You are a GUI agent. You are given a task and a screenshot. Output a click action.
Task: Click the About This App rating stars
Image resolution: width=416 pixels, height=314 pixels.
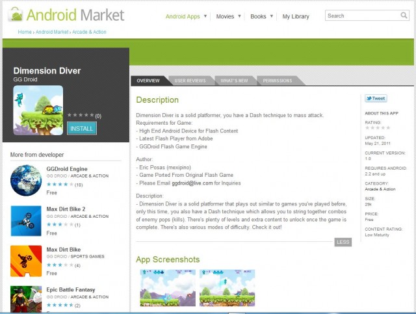click(x=378, y=127)
